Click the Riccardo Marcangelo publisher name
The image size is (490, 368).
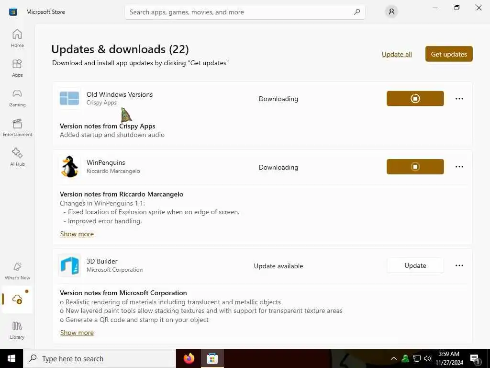tap(113, 171)
